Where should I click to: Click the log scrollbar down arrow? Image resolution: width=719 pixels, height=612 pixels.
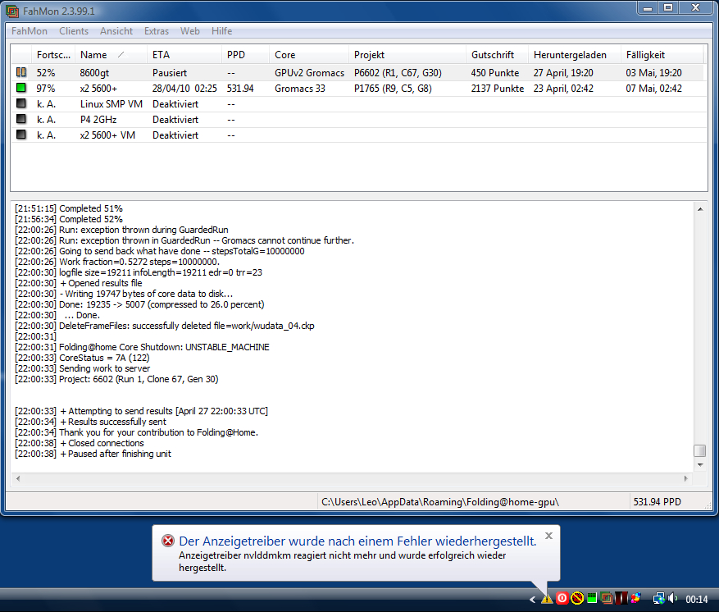[700, 465]
